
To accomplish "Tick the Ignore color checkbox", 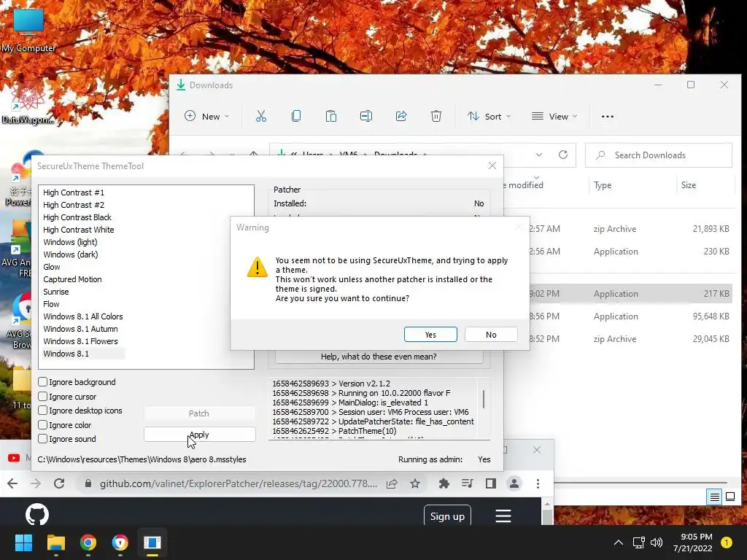I will (x=43, y=425).
